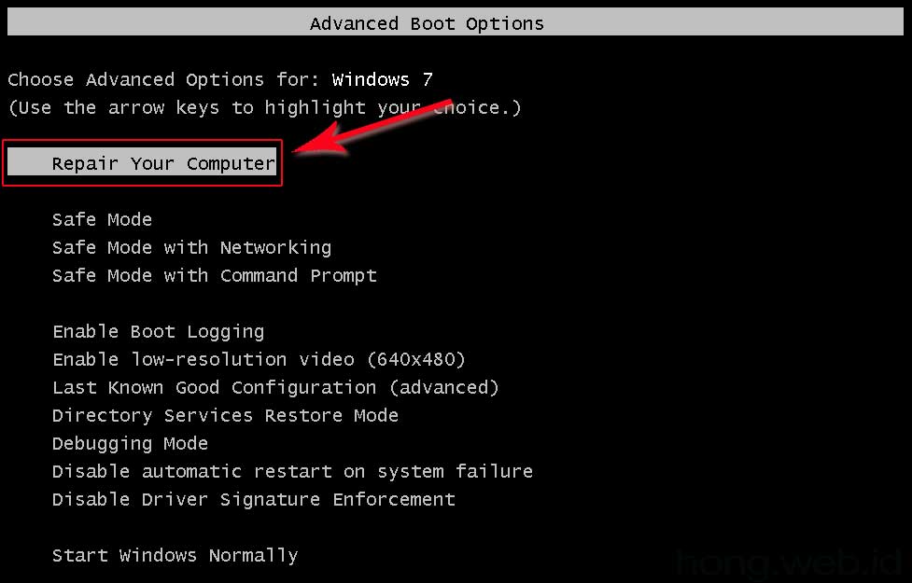This screenshot has height=583, width=912.
Task: Choose Disable Driver Signature Enforcement
Action: [x=253, y=500]
